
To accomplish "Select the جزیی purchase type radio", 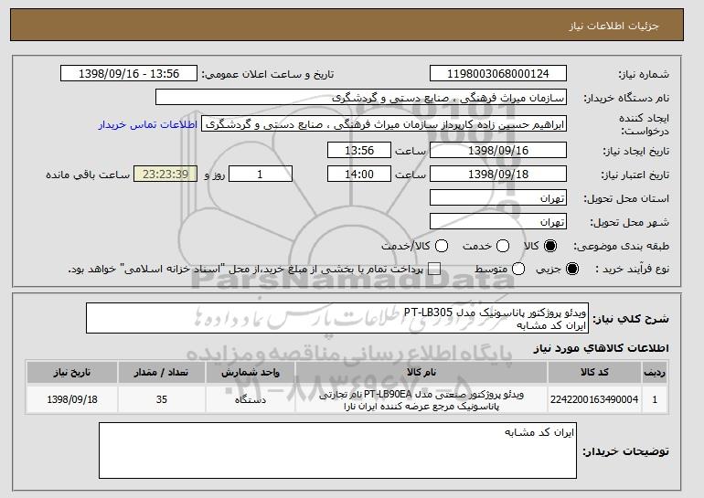I will pos(572,269).
